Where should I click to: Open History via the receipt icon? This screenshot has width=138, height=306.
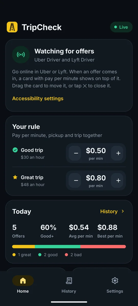tap(69, 281)
